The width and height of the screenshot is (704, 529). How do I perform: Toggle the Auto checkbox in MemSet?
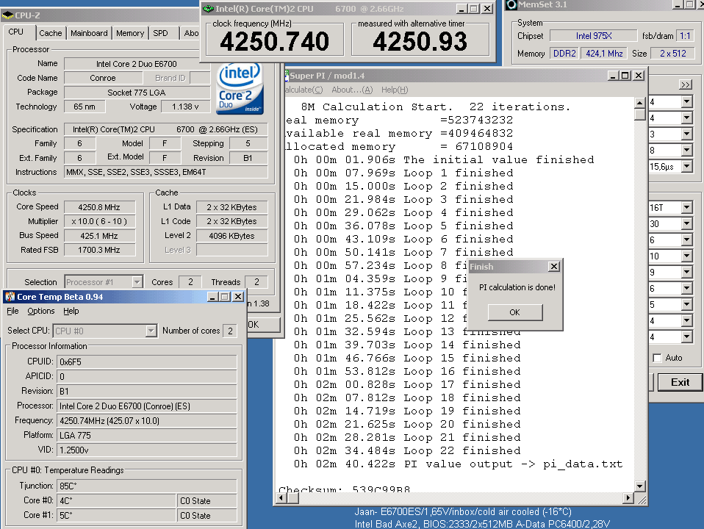pyautogui.click(x=657, y=358)
